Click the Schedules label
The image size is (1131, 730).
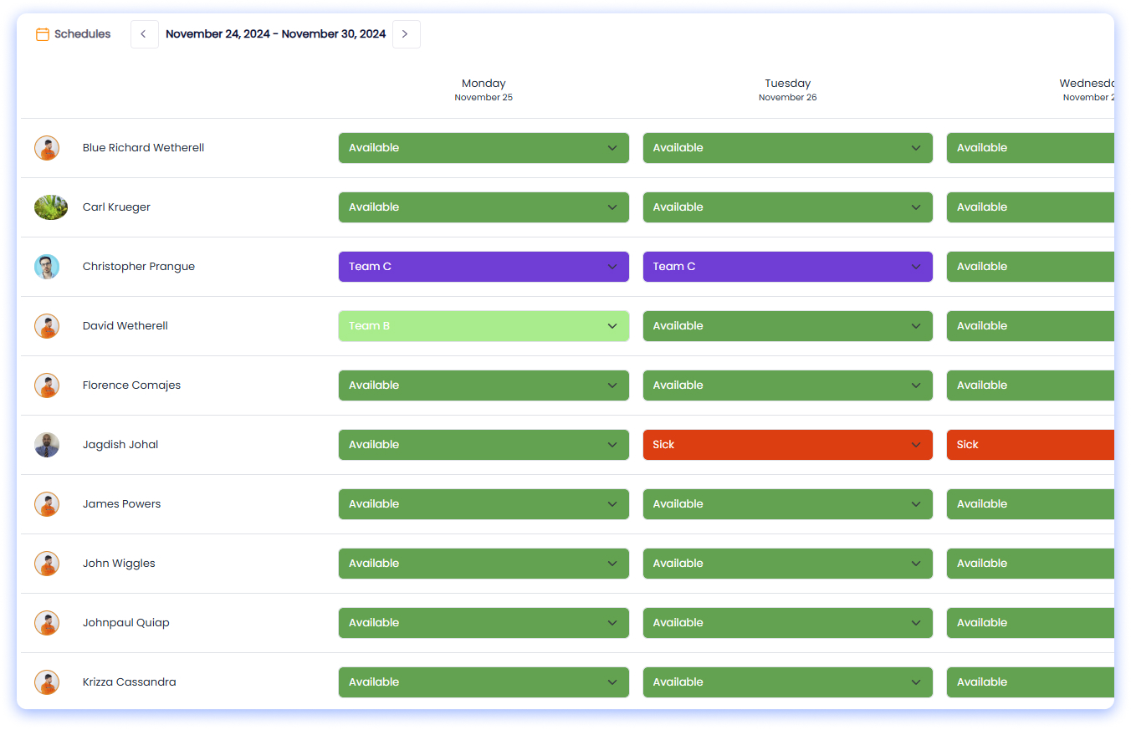[x=82, y=34]
